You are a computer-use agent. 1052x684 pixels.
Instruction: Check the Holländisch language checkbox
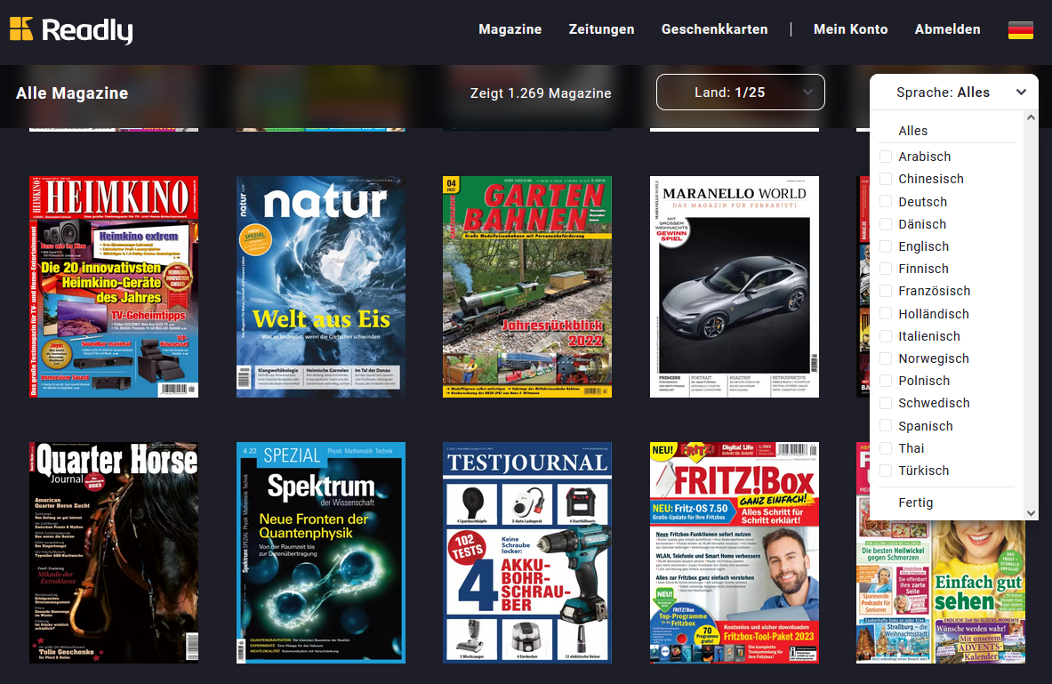click(886, 313)
